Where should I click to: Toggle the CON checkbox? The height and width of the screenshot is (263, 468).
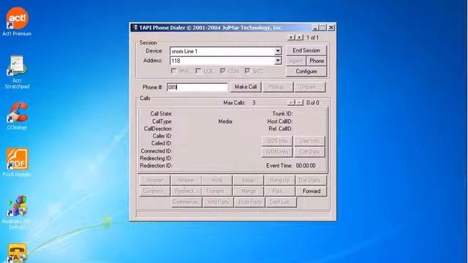222,71
